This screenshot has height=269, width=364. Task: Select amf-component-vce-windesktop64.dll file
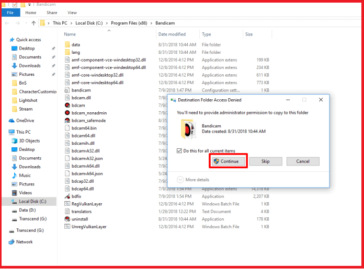108,67
